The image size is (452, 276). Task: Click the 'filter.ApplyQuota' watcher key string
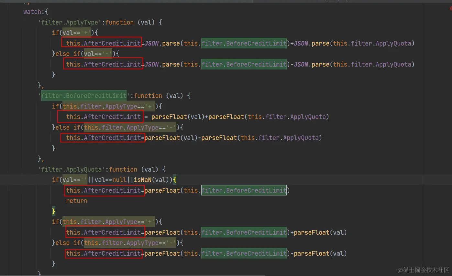coord(72,169)
